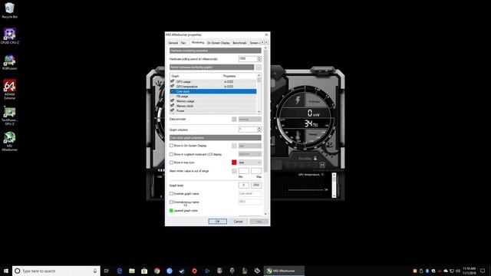Open Logitech LCD font dropdown
Screen dimensions: 491x276
[x=250, y=154]
